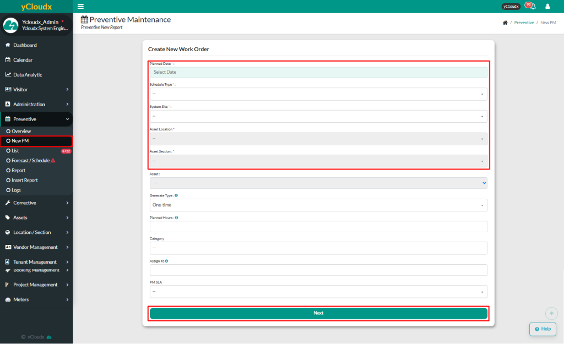This screenshot has height=344, width=564.
Task: Click the Generate Type info icon
Action: pos(176,195)
